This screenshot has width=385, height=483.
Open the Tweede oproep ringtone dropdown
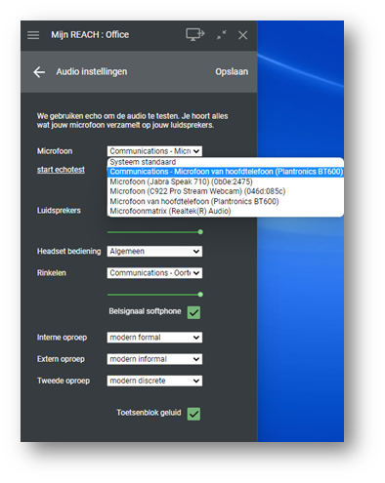pos(154,381)
